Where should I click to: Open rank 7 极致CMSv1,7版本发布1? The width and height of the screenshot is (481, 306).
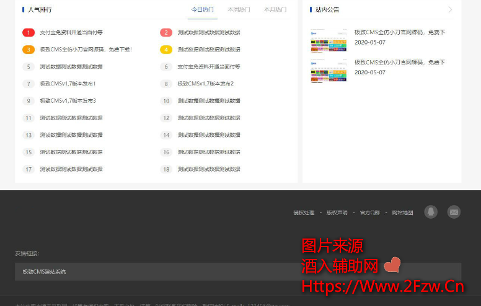(68, 84)
